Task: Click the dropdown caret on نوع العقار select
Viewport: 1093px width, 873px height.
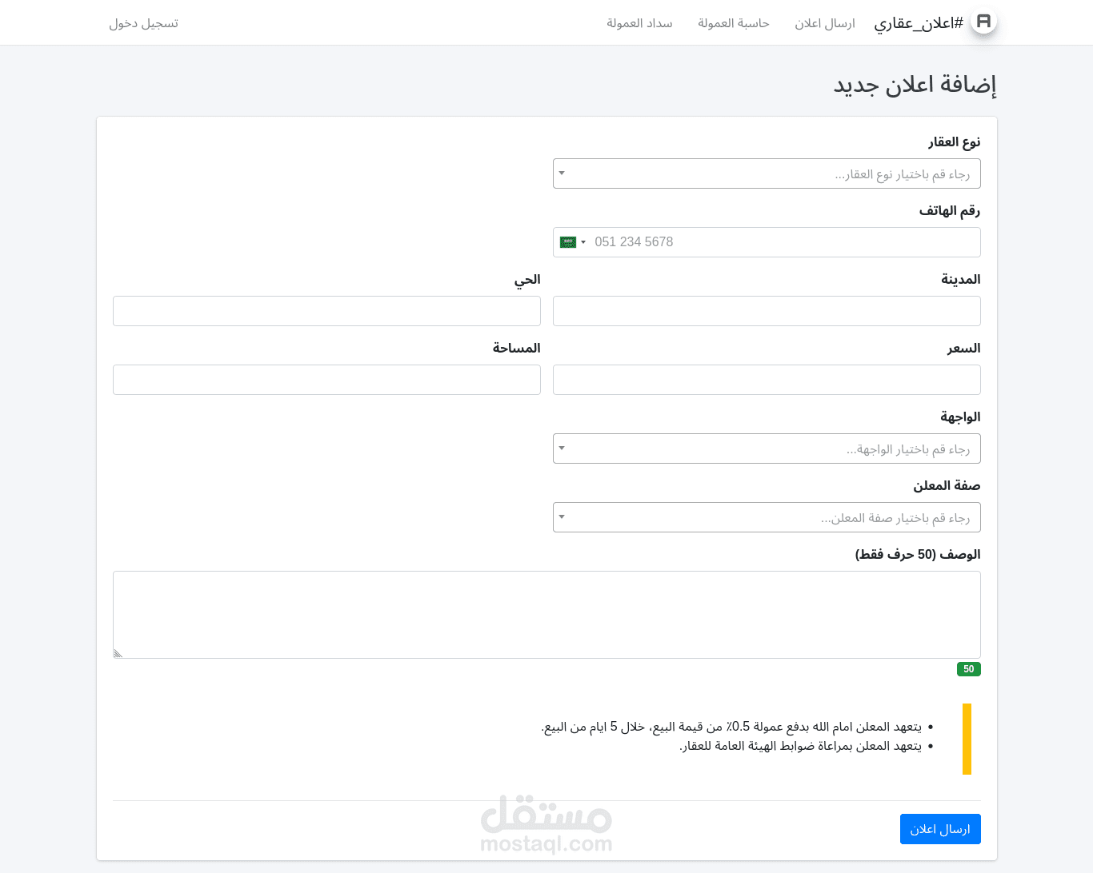Action: pyautogui.click(x=562, y=173)
